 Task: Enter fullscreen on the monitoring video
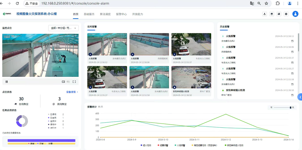pos(74,82)
